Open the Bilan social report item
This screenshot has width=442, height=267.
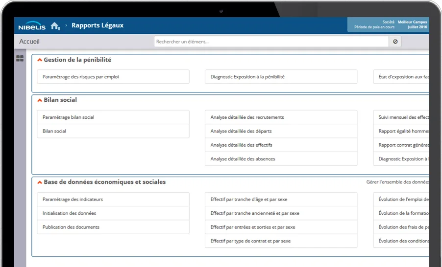[113, 131]
